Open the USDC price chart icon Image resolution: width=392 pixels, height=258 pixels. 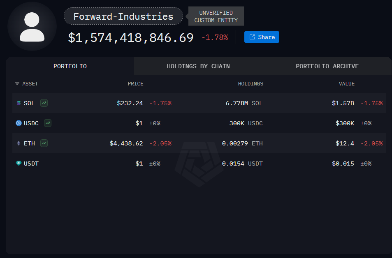[x=48, y=123]
